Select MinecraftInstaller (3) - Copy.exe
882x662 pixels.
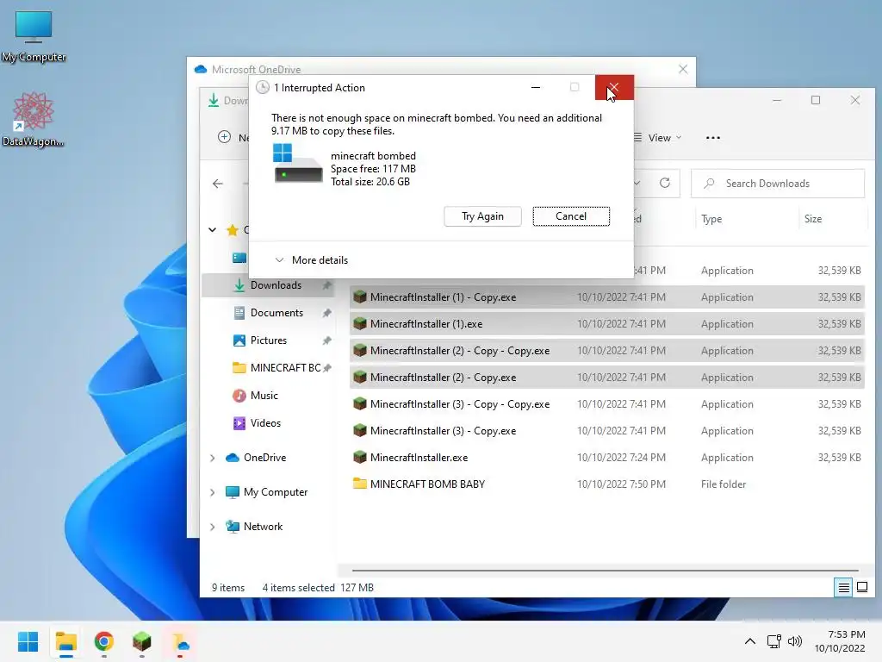click(x=606, y=431)
